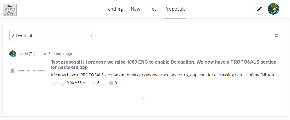The image size is (290, 120).
Task: Click the 'in ass' community link
Action: pyautogui.click(x=41, y=54)
